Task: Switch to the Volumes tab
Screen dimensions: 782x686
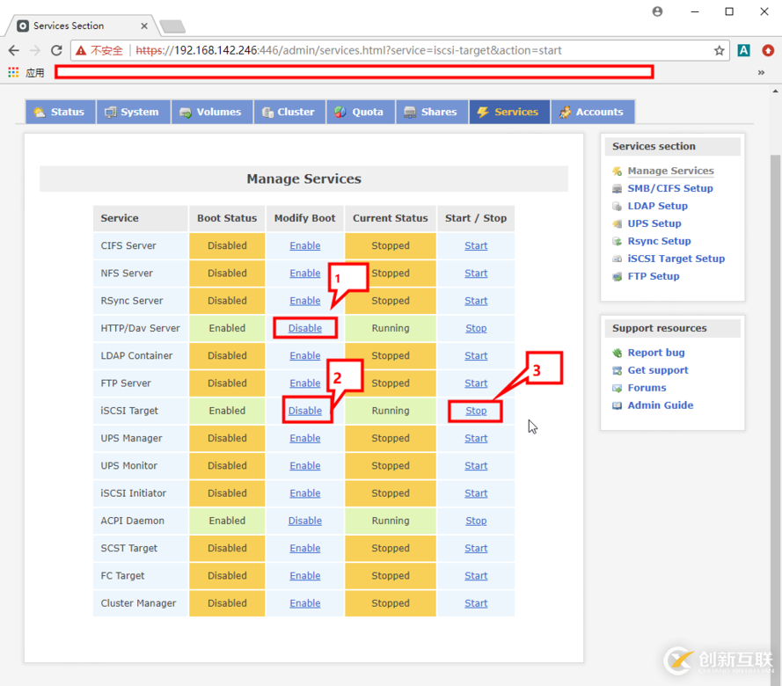Action: point(210,112)
